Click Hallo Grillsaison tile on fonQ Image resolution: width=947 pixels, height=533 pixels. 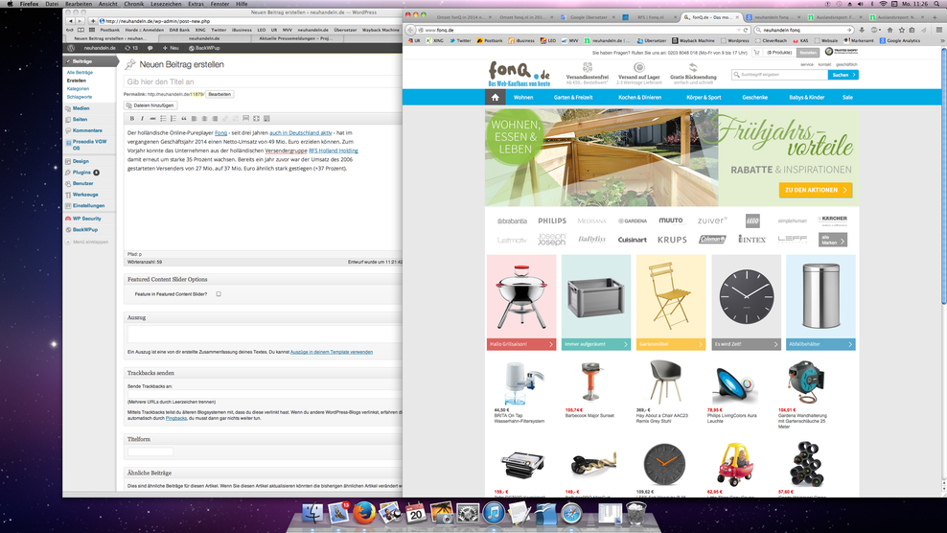click(x=521, y=302)
